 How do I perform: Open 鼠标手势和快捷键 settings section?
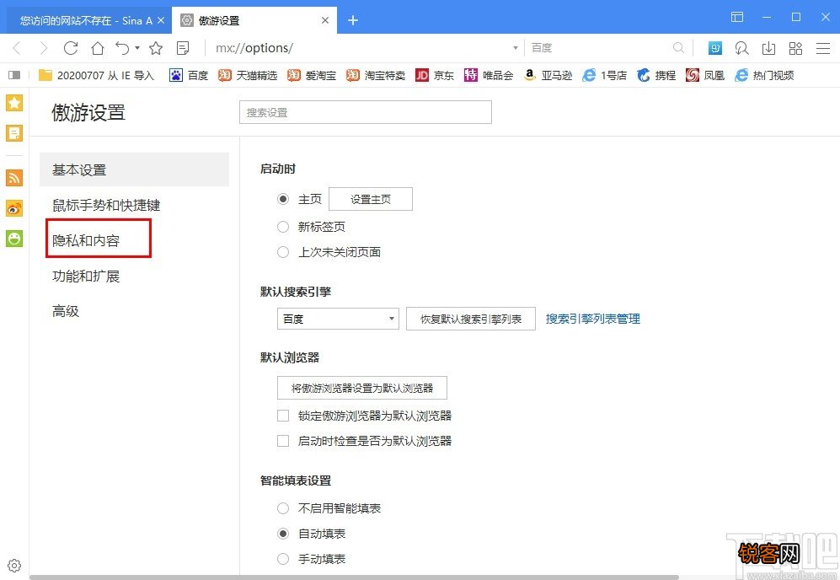click(106, 206)
